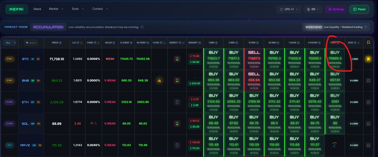Sort by the ENERGY column arrow
This screenshot has height=157, width=378.
click(x=183, y=43)
